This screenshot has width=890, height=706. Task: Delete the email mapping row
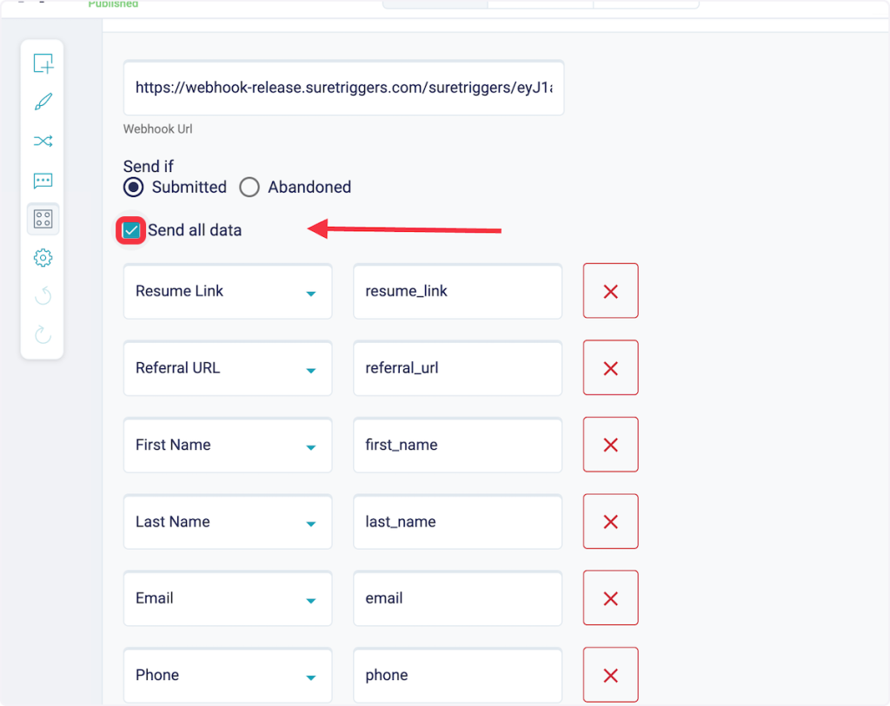pos(610,598)
